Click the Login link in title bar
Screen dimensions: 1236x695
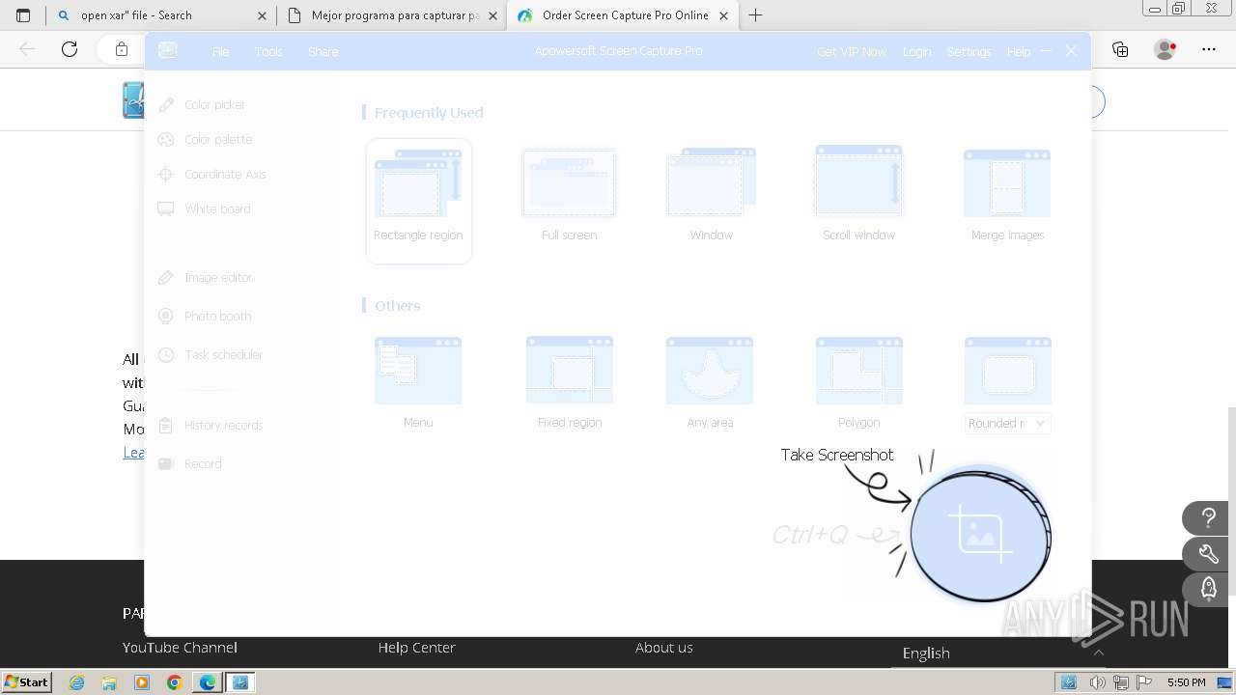tap(916, 51)
